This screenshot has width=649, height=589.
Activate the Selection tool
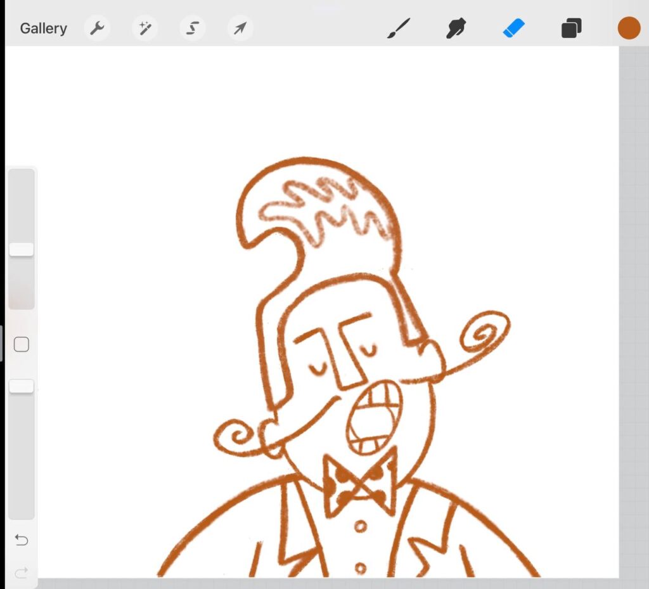(x=192, y=29)
